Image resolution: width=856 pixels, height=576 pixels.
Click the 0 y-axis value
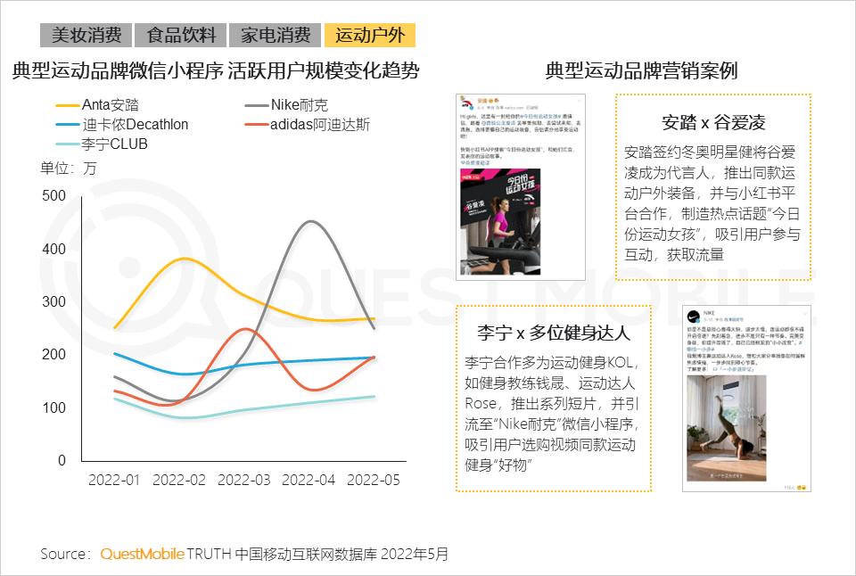click(62, 460)
